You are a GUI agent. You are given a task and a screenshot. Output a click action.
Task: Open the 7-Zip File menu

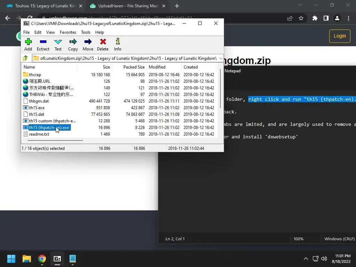(x=26, y=32)
